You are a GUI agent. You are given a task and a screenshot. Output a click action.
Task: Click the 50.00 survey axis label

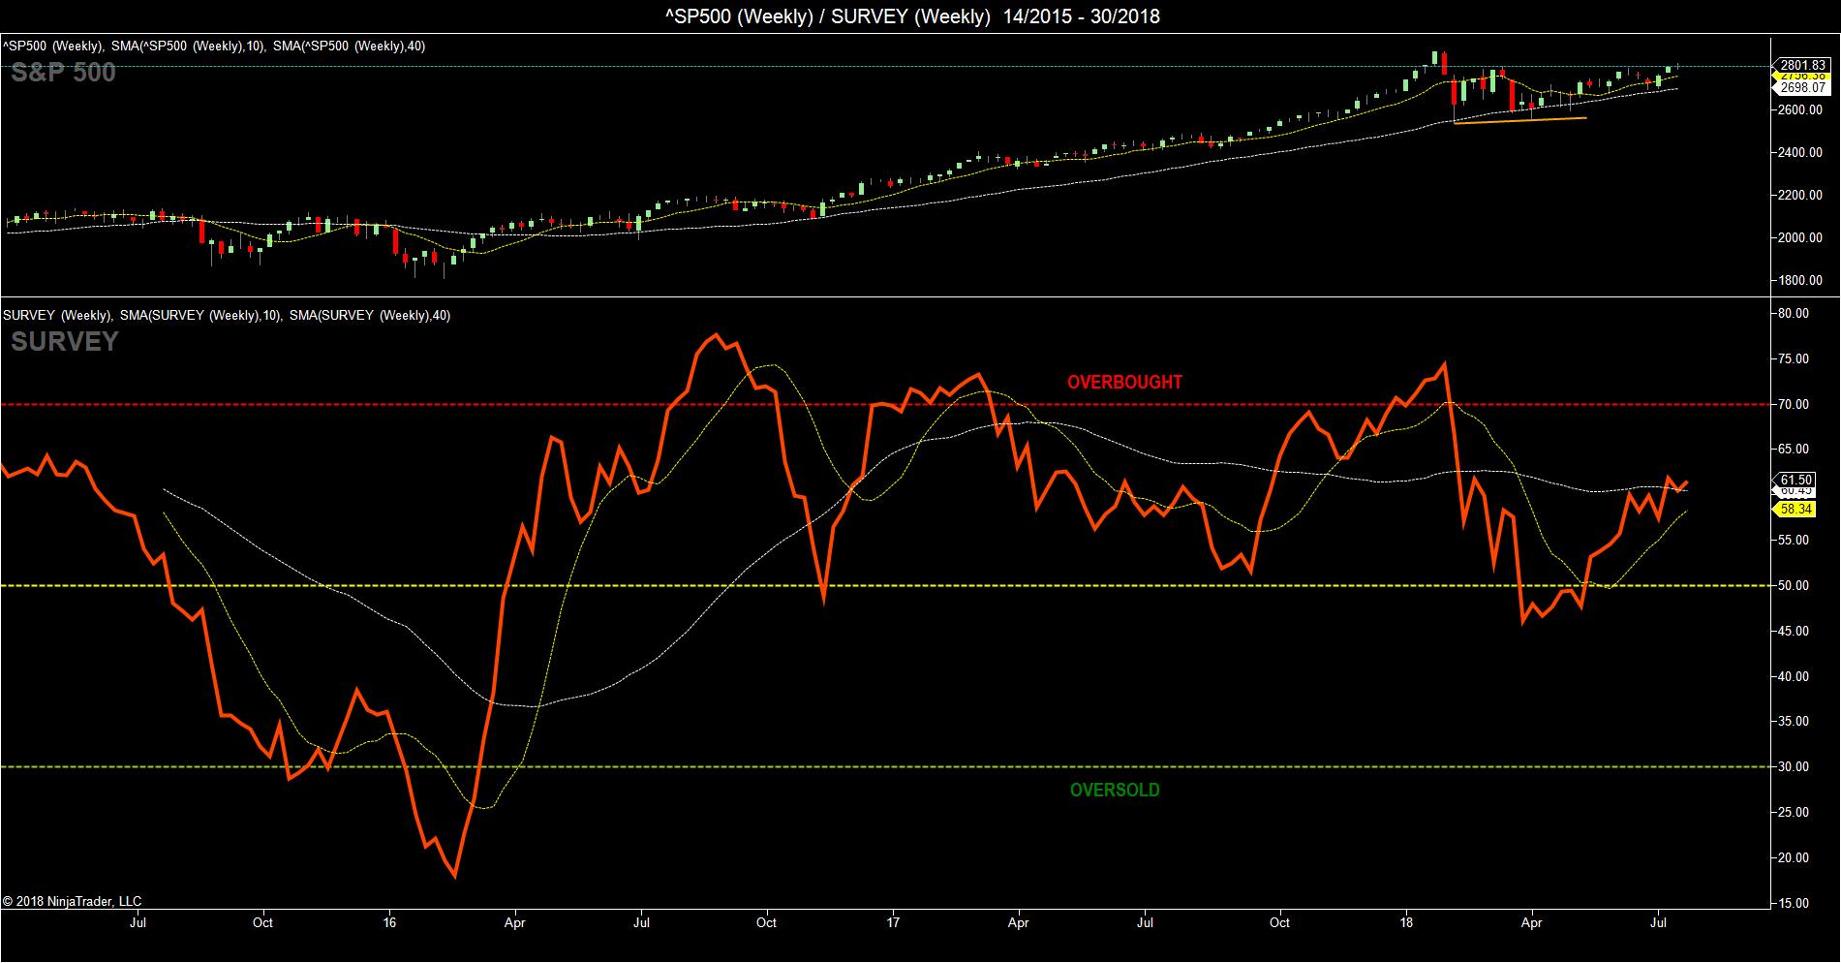pyautogui.click(x=1795, y=585)
